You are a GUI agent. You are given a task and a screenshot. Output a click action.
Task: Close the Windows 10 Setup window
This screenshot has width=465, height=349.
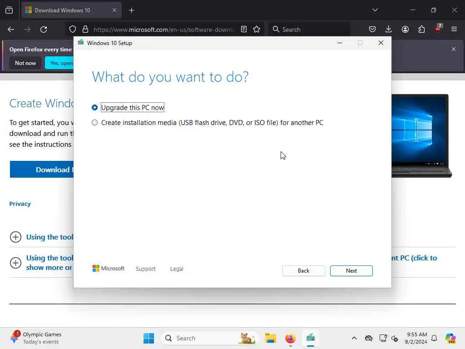tap(381, 43)
